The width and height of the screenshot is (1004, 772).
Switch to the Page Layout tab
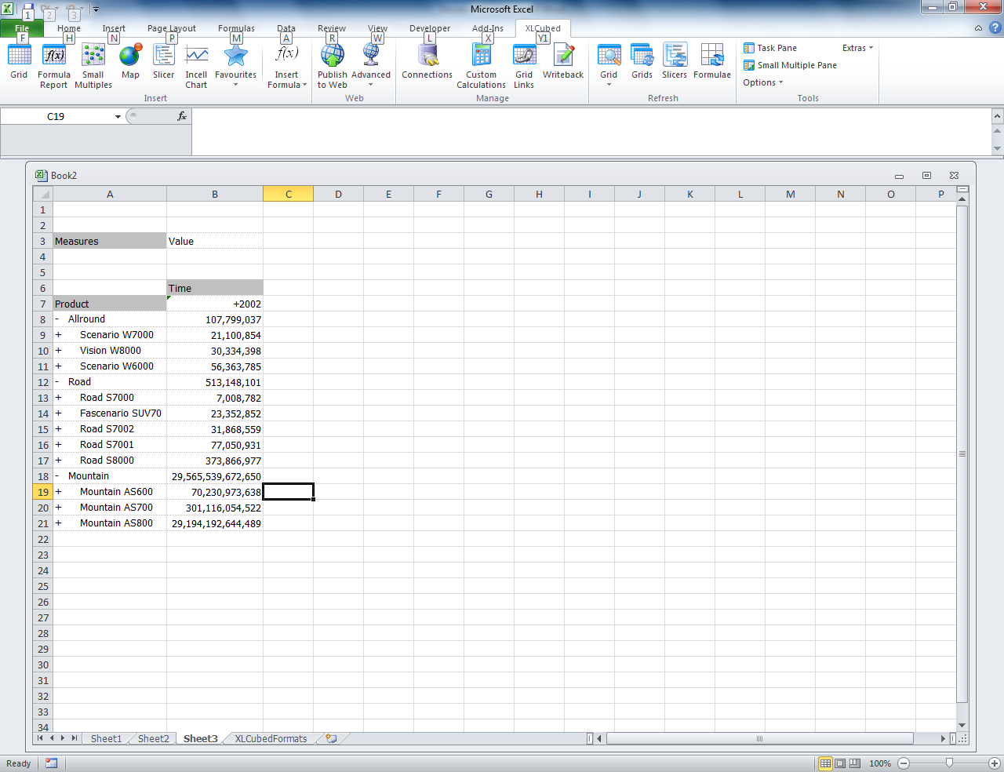pyautogui.click(x=172, y=28)
